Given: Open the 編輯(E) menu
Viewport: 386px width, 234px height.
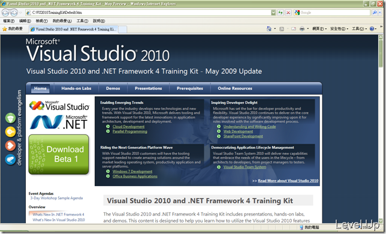Looking at the screenshot, I should (25, 21).
